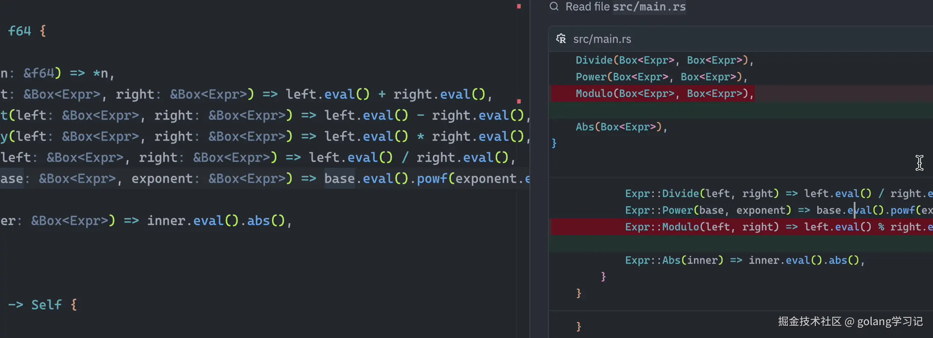Click the 'left.eval() - right.eval()' expression in editor
Viewport: 933px width, 338px height.
click(424, 115)
